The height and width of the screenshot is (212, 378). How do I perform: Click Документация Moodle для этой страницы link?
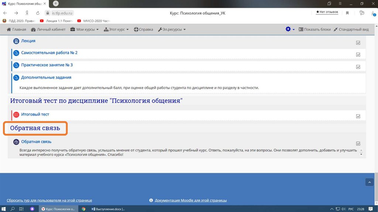tap(190, 201)
